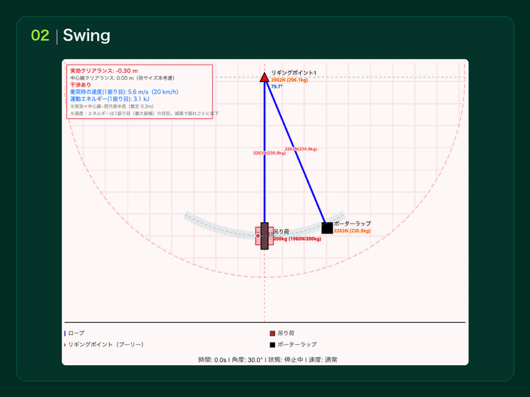Click '実効クリアランス: -0.30 m' in the info box
This screenshot has width=530, height=397.
point(104,71)
